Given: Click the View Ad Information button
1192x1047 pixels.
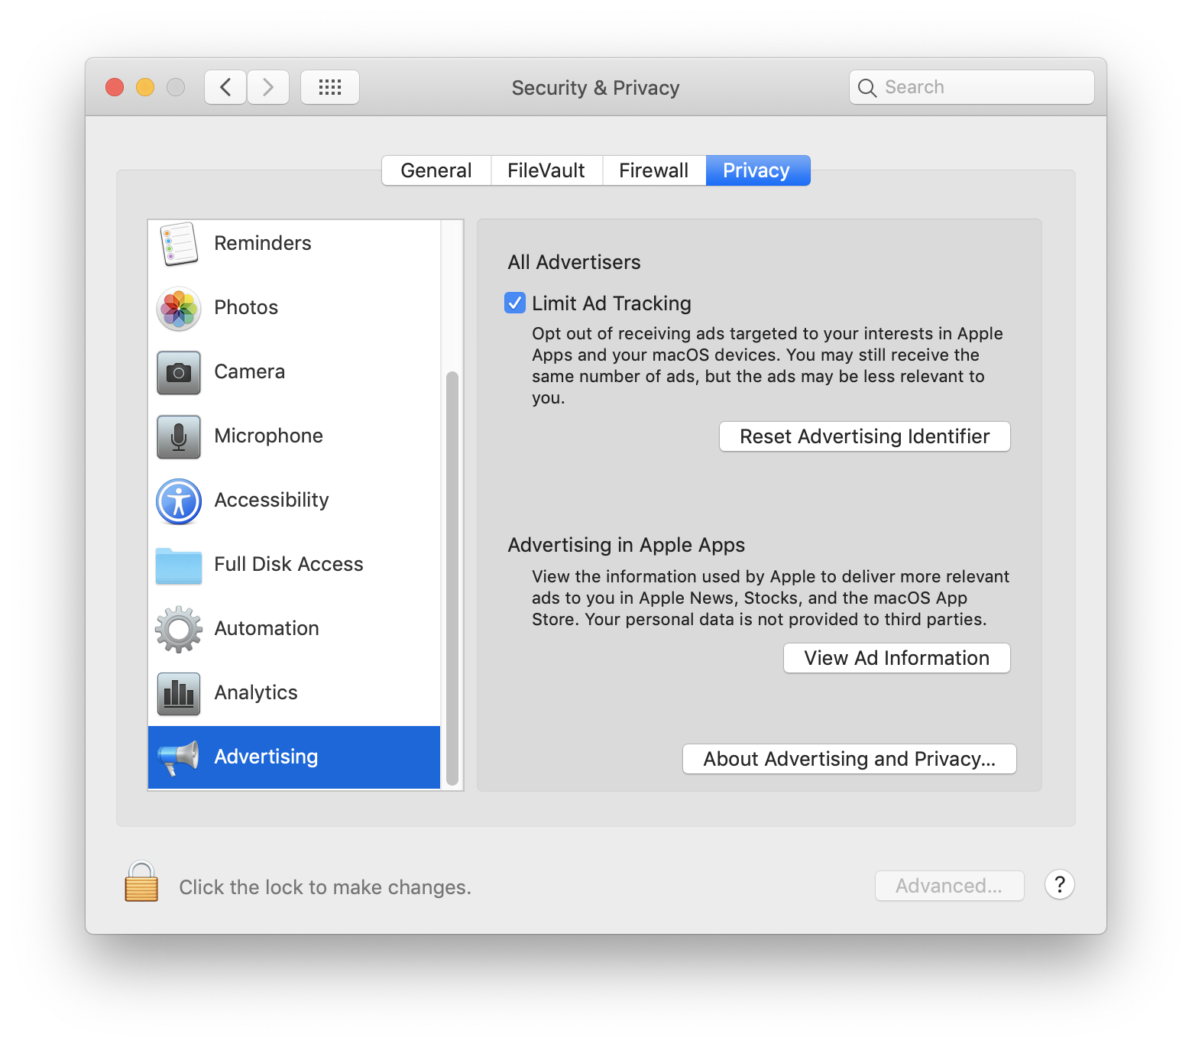Looking at the screenshot, I should click(897, 658).
